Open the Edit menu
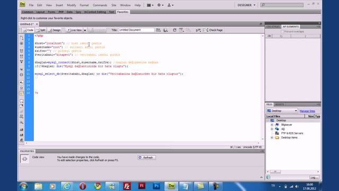Screen dimensions: 339x191 (39, 5)
